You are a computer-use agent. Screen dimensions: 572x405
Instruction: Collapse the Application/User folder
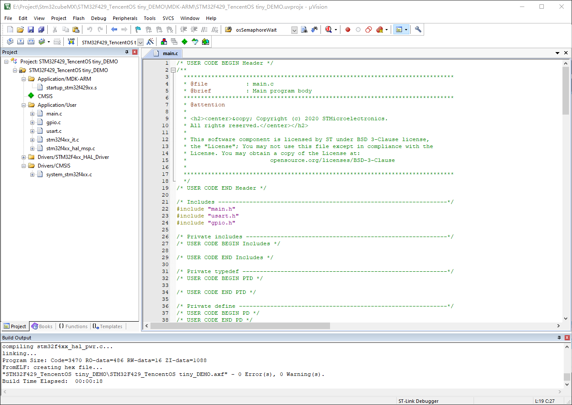[24, 105]
